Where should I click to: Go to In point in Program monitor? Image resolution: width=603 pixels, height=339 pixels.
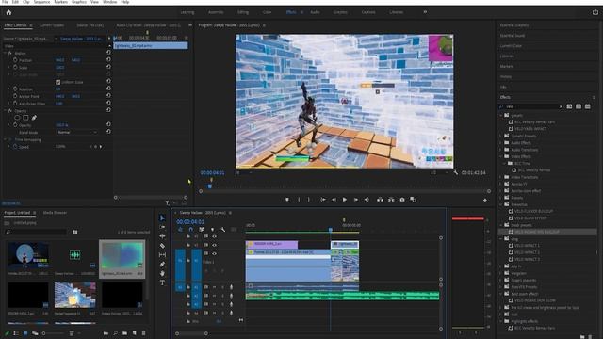pos(323,200)
